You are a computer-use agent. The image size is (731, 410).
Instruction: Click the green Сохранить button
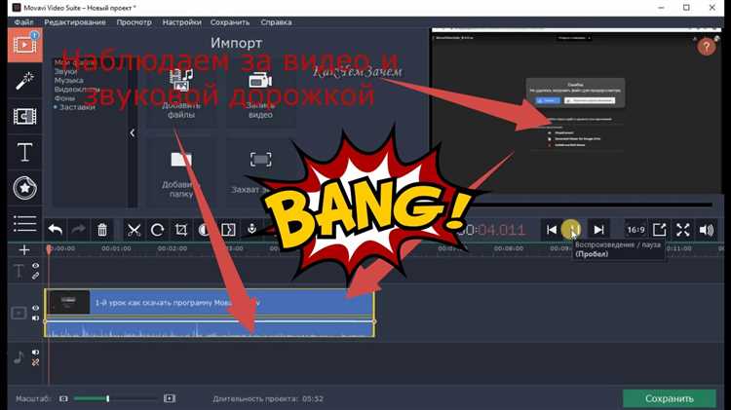pyautogui.click(x=669, y=399)
